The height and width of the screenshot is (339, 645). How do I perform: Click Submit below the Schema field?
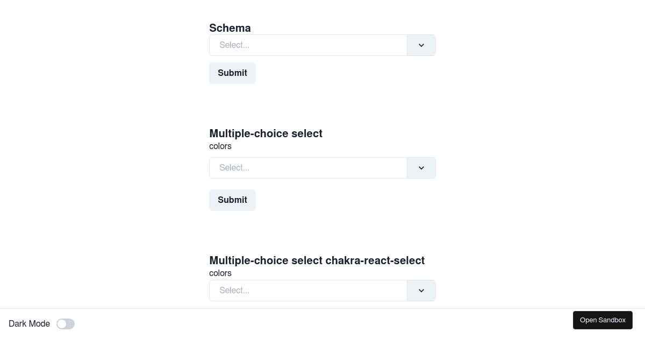point(232,73)
